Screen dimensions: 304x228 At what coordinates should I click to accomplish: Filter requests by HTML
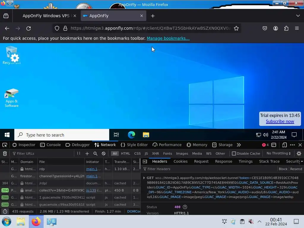[x=126, y=153]
